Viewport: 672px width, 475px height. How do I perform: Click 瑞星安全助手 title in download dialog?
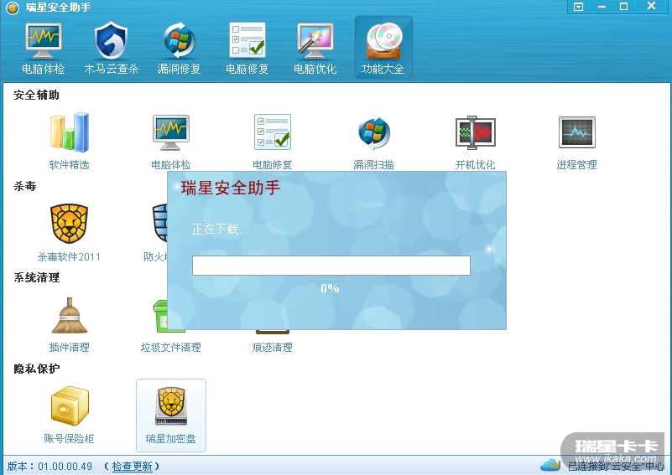pos(231,188)
